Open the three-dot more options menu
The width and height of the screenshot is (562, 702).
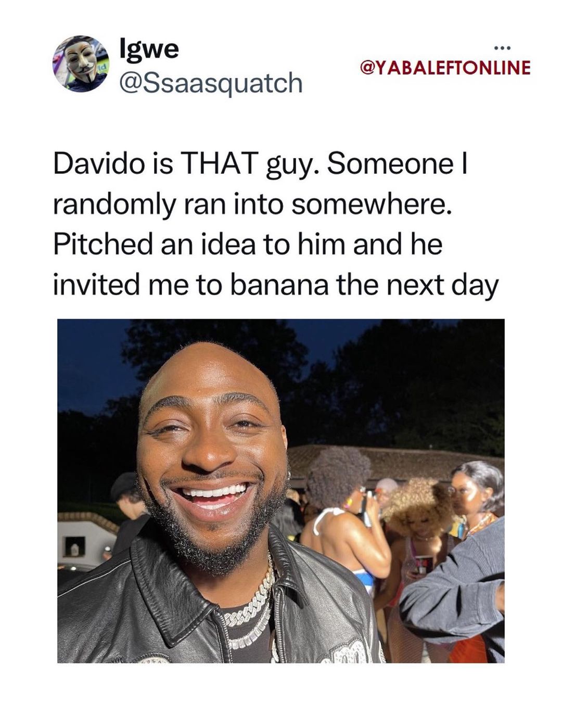pyautogui.click(x=503, y=49)
